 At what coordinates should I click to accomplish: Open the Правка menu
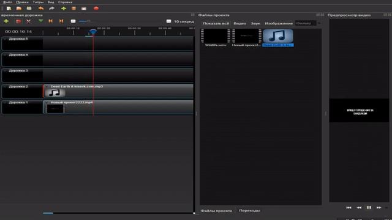pyautogui.click(x=22, y=2)
